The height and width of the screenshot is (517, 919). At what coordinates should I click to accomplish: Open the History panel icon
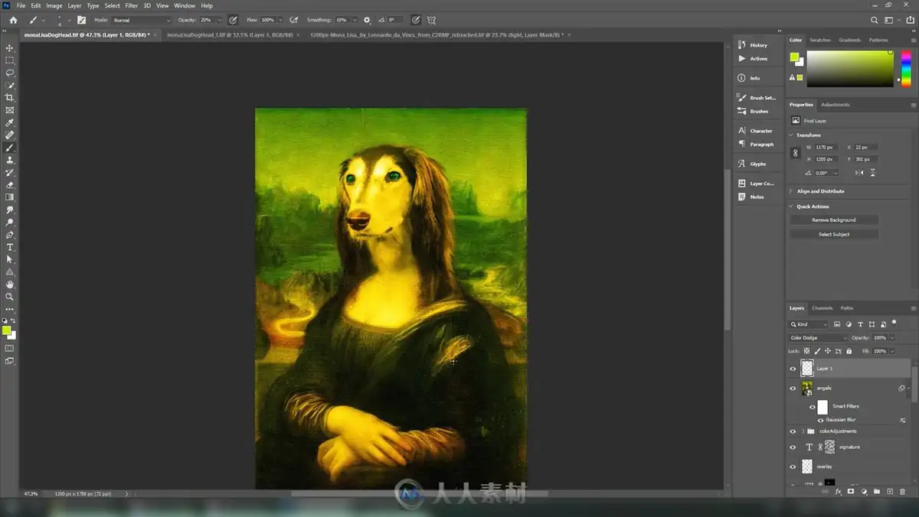[x=741, y=45]
